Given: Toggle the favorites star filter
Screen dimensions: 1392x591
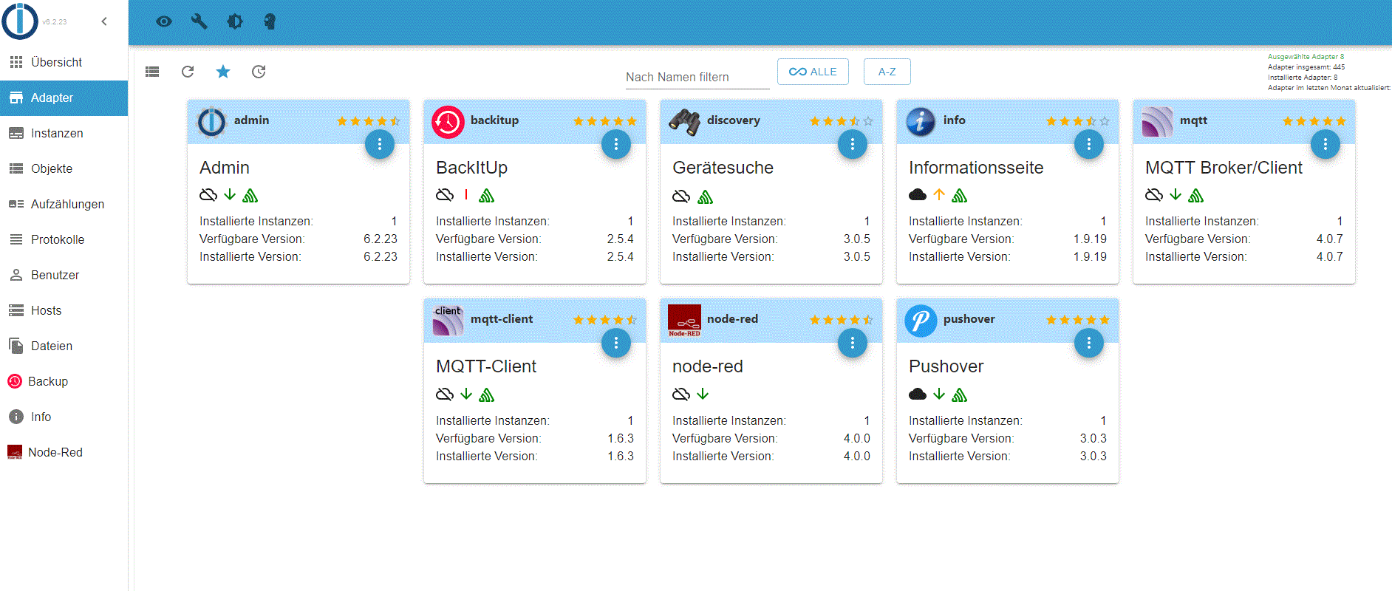Looking at the screenshot, I should [x=223, y=72].
